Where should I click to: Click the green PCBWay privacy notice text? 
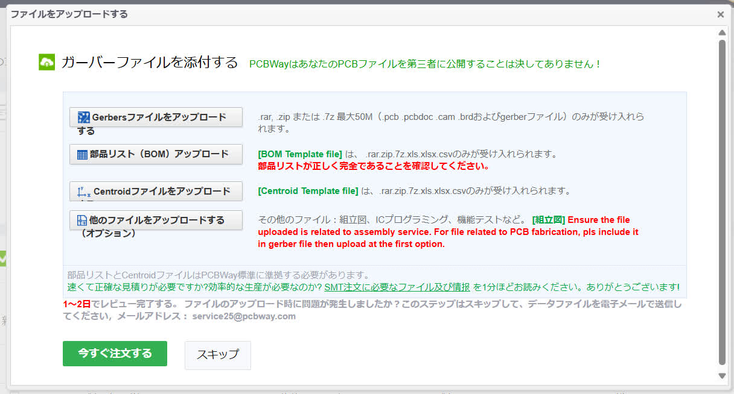(425, 63)
